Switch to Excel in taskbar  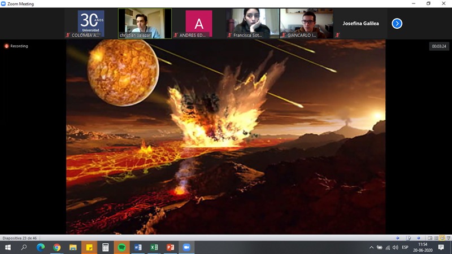click(154, 247)
